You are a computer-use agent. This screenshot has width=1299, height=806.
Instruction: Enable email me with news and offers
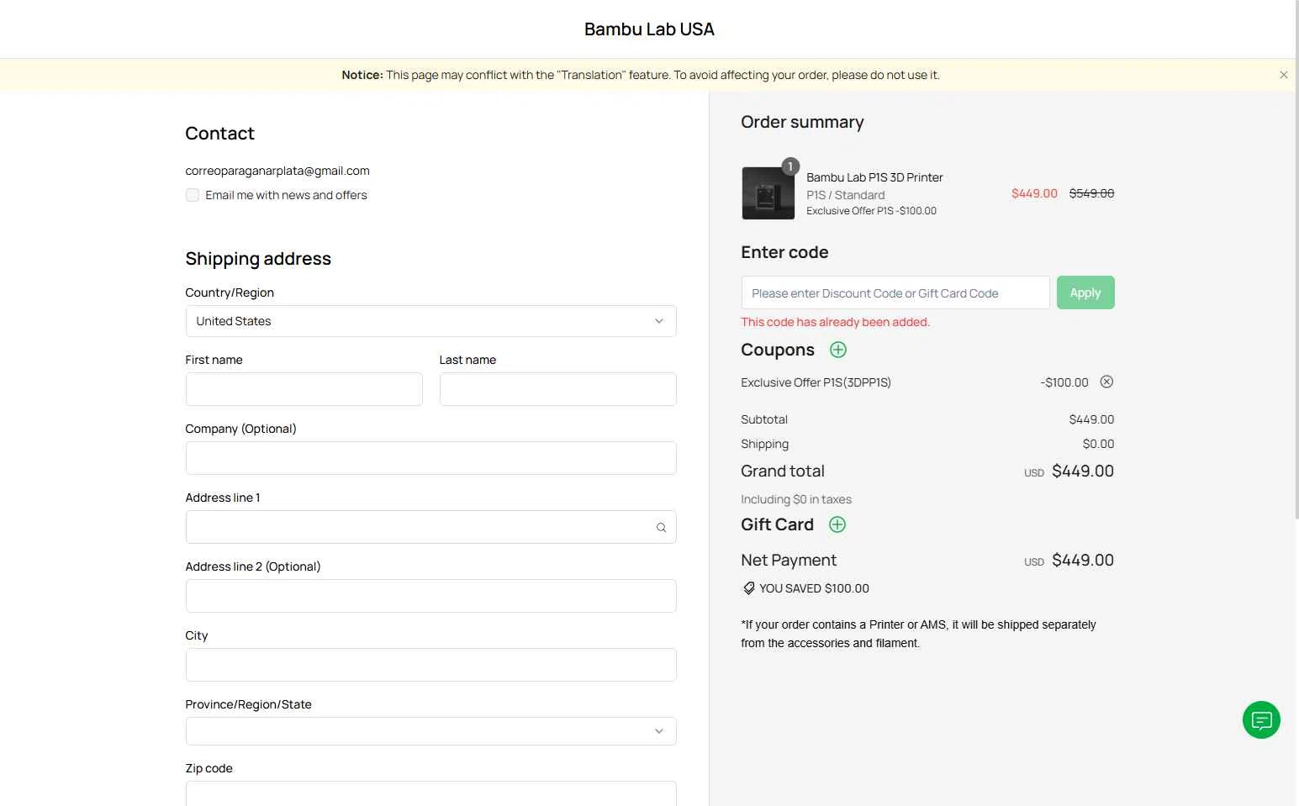[x=193, y=195]
